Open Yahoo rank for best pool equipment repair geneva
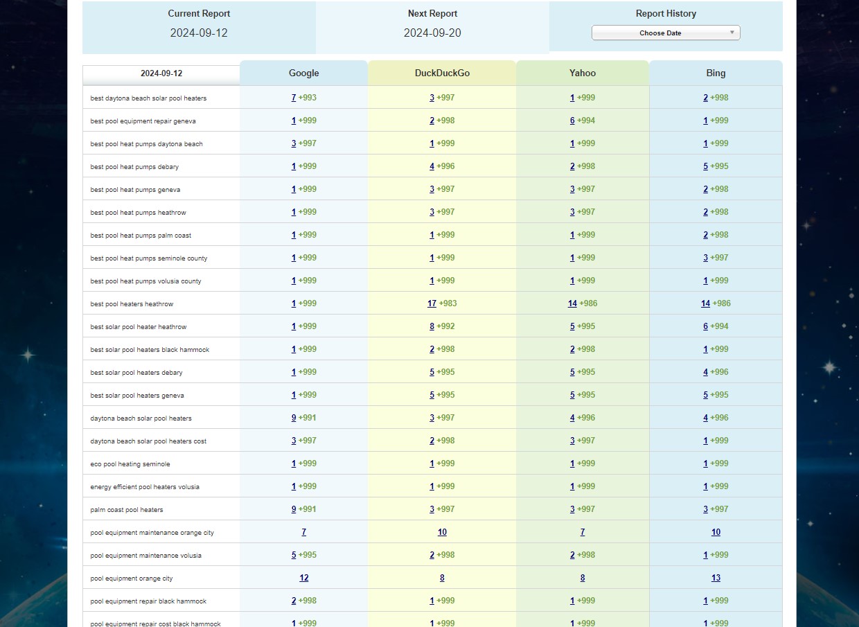The width and height of the screenshot is (859, 627). click(572, 121)
